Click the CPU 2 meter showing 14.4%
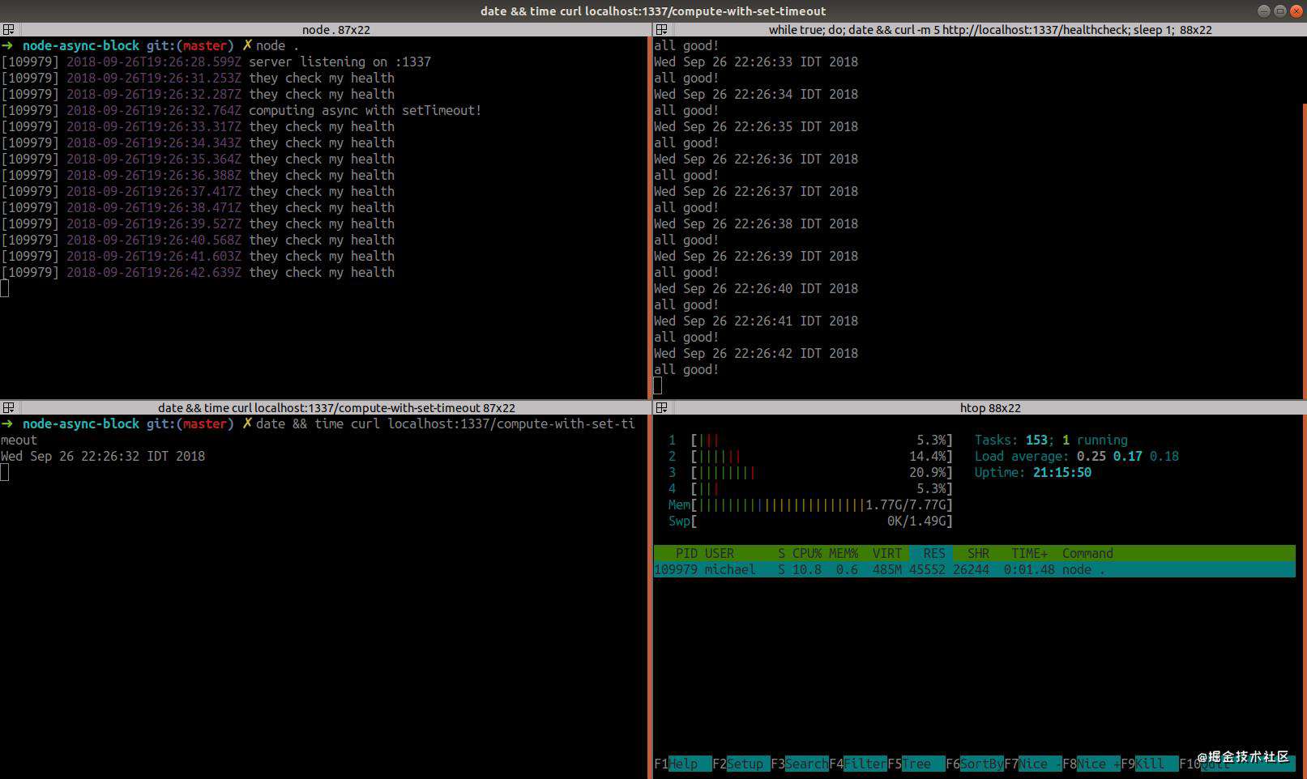 point(810,456)
